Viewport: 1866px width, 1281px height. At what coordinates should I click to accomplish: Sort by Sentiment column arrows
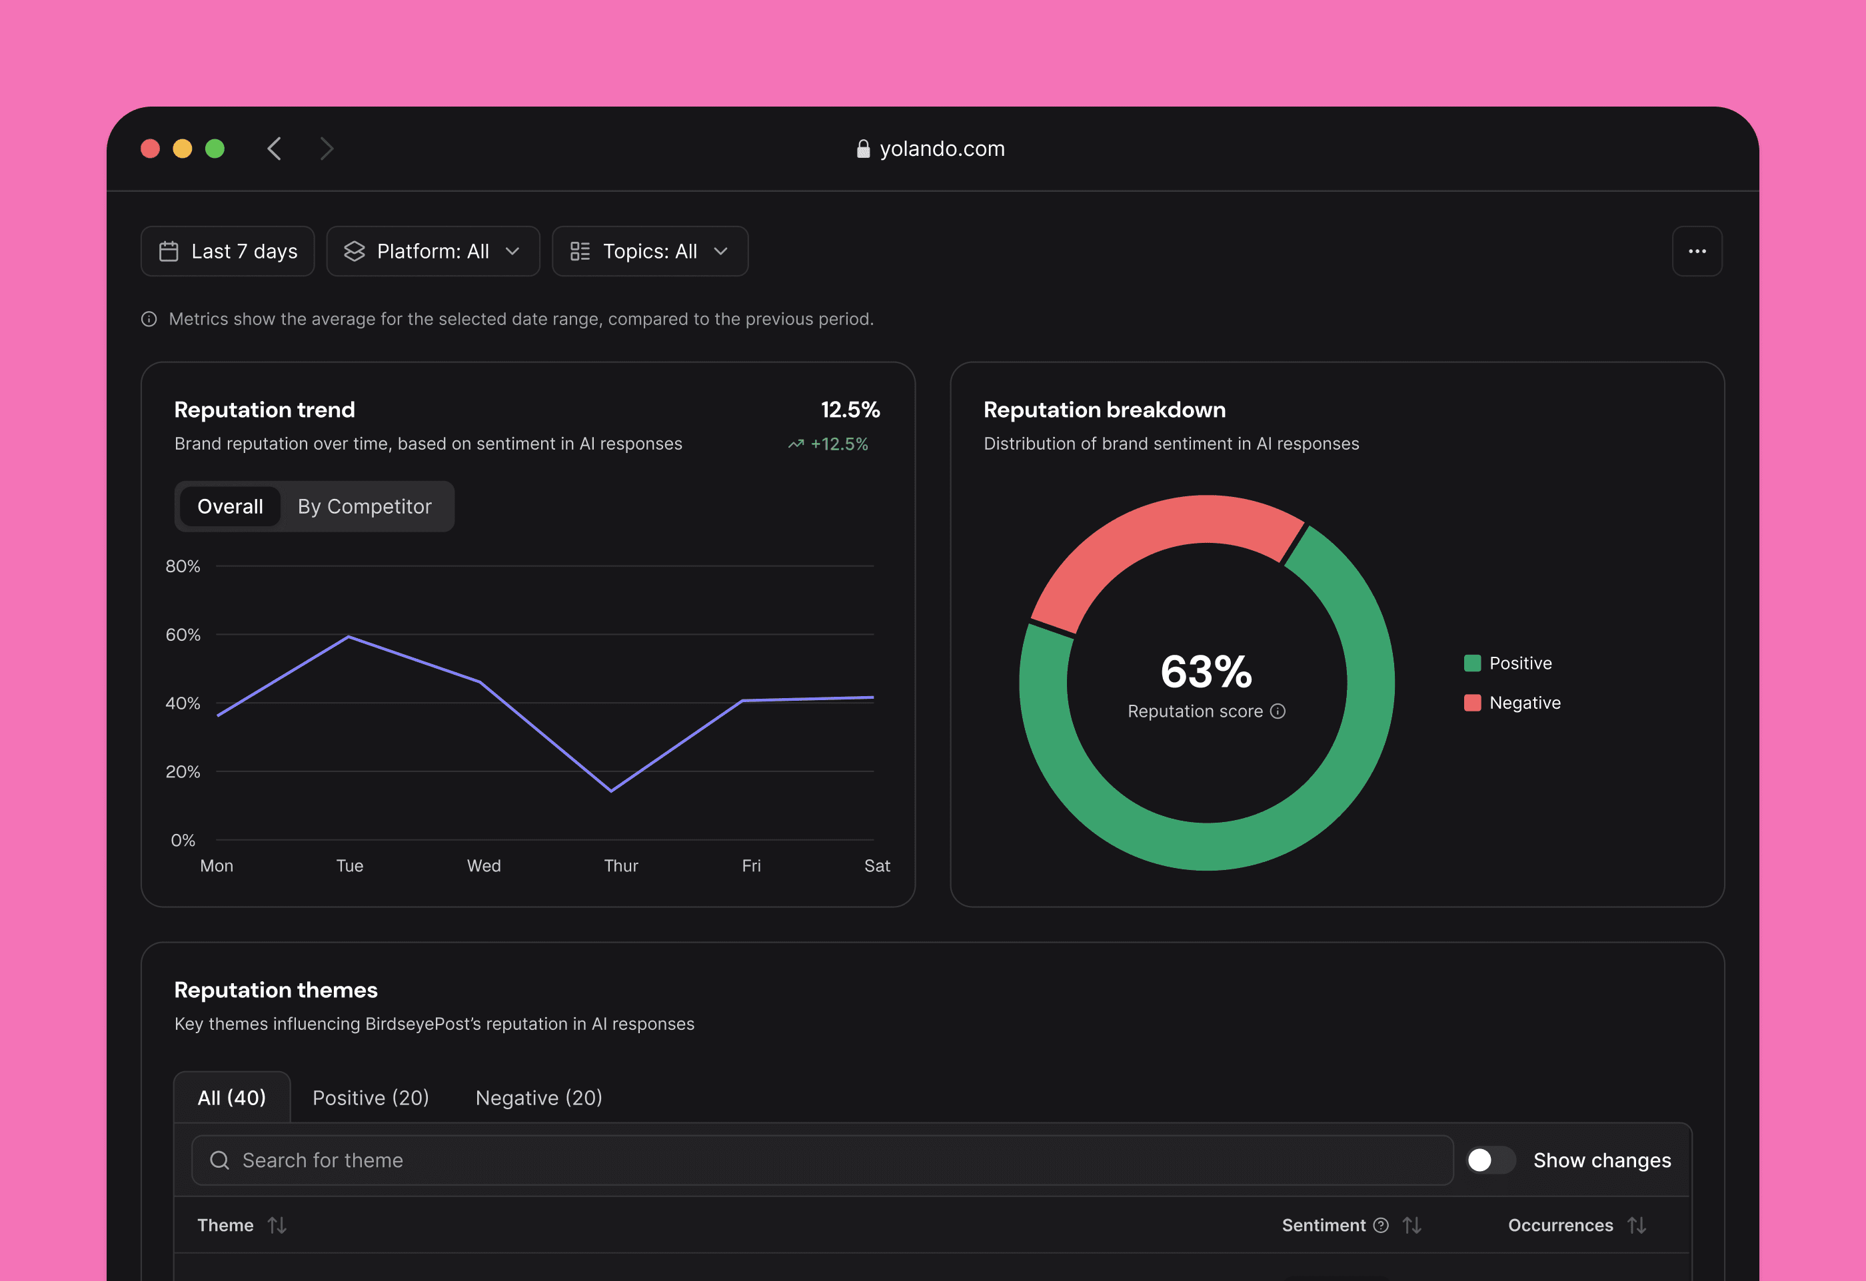[1411, 1225]
